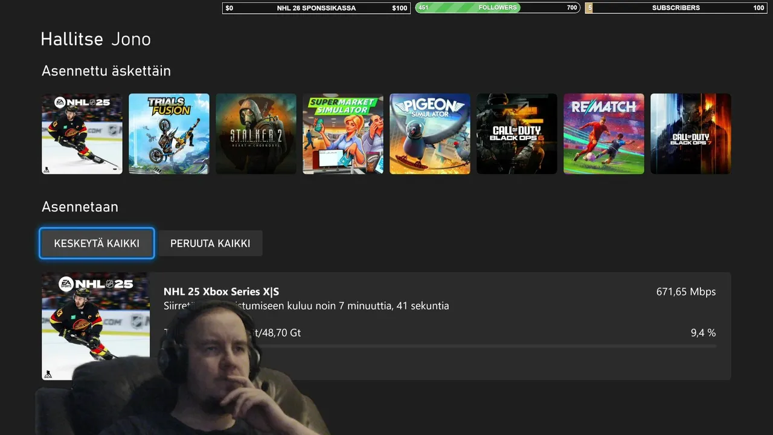Select NHL 25 cover art in install queue
This screenshot has height=435, width=773.
click(95, 326)
